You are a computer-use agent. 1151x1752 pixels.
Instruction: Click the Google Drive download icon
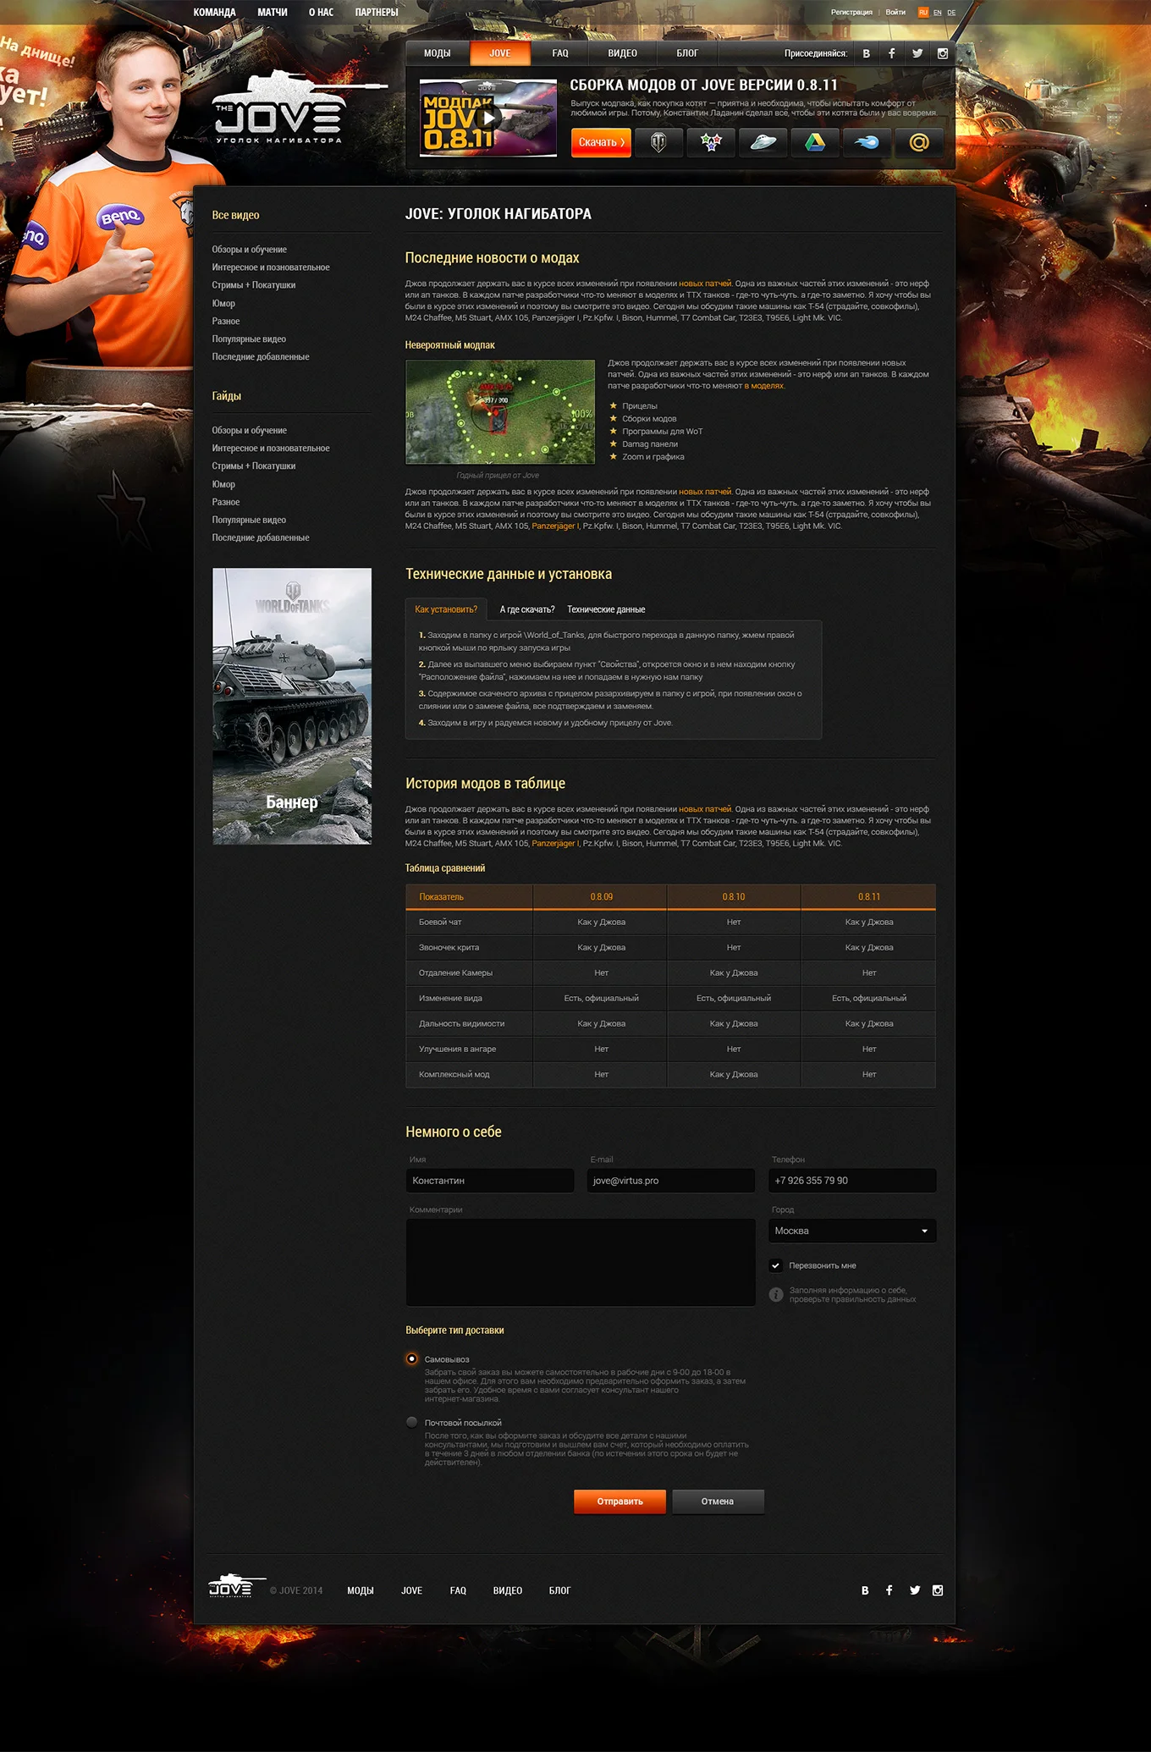[x=815, y=142]
